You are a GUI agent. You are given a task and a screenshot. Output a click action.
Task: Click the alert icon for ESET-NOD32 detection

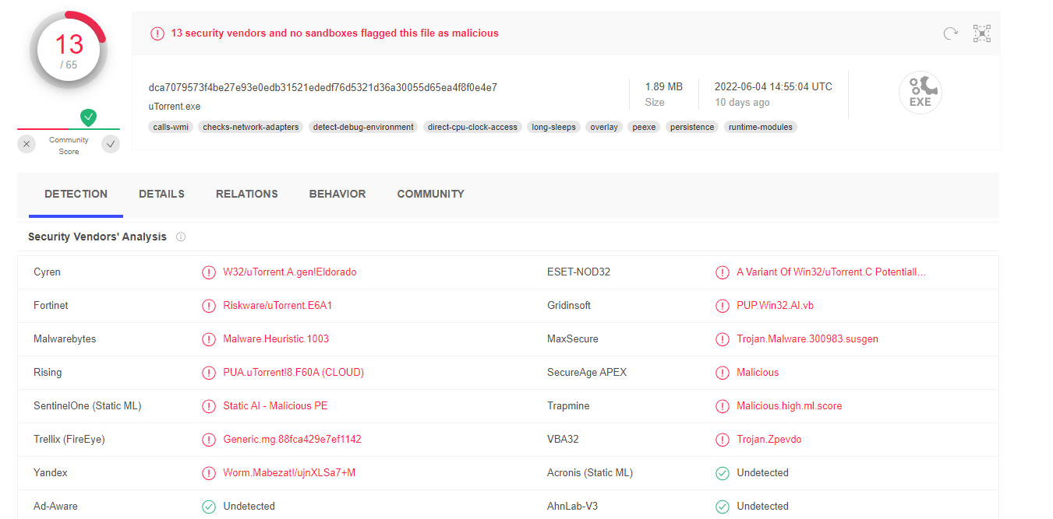723,272
